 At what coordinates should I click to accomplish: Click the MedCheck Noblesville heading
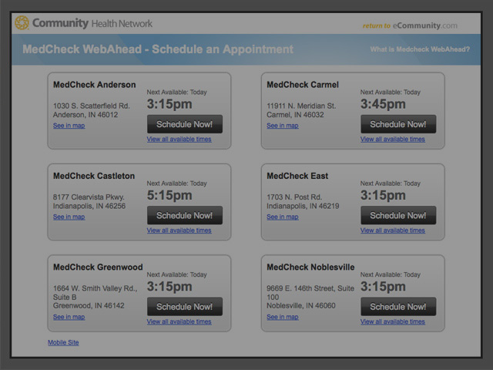point(310,267)
